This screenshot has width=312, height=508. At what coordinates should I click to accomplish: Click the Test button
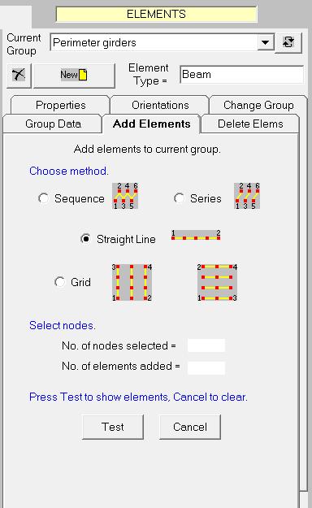tap(113, 427)
